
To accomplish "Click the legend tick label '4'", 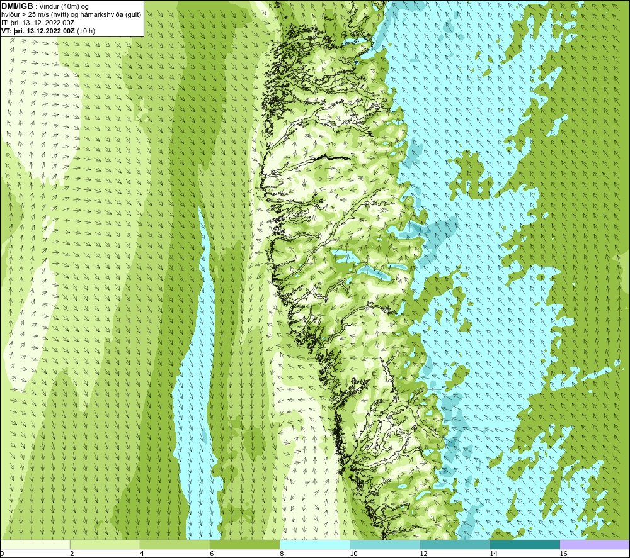I will 142,554.
